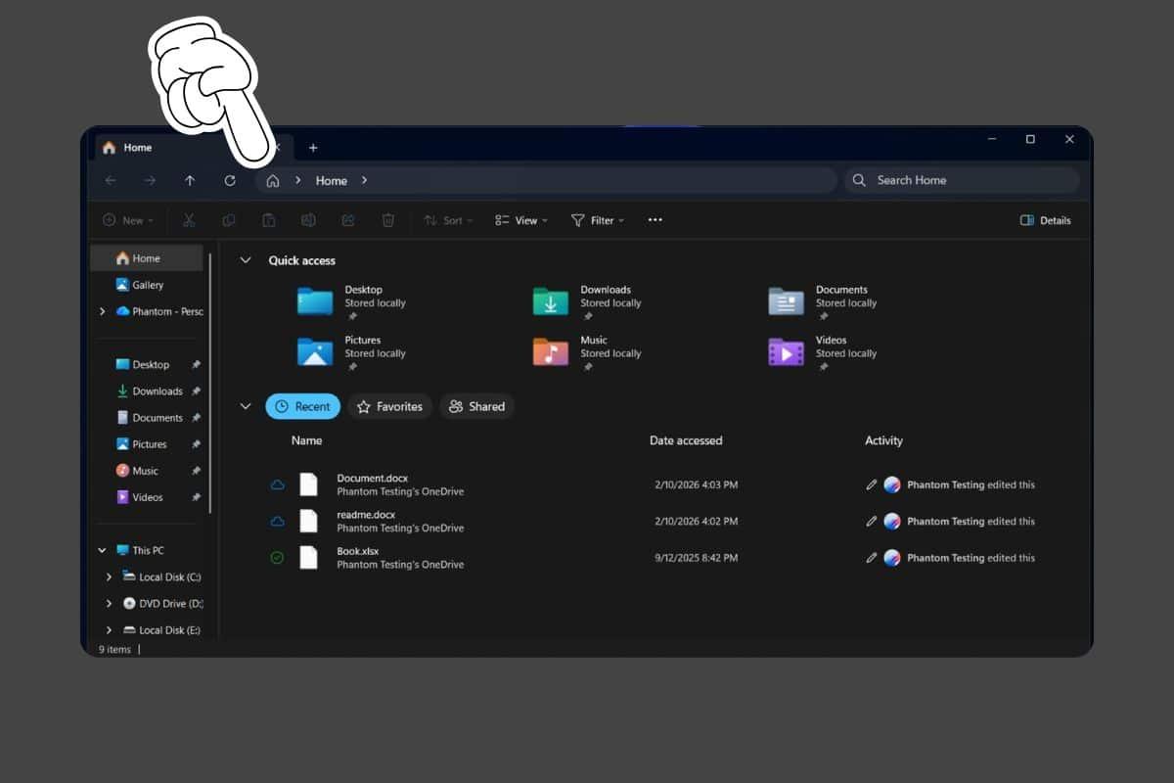Image resolution: width=1174 pixels, height=783 pixels.
Task: Click the Up arrow navigation icon
Action: (190, 181)
